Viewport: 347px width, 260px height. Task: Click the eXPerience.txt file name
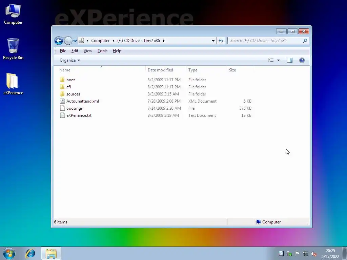(79, 115)
